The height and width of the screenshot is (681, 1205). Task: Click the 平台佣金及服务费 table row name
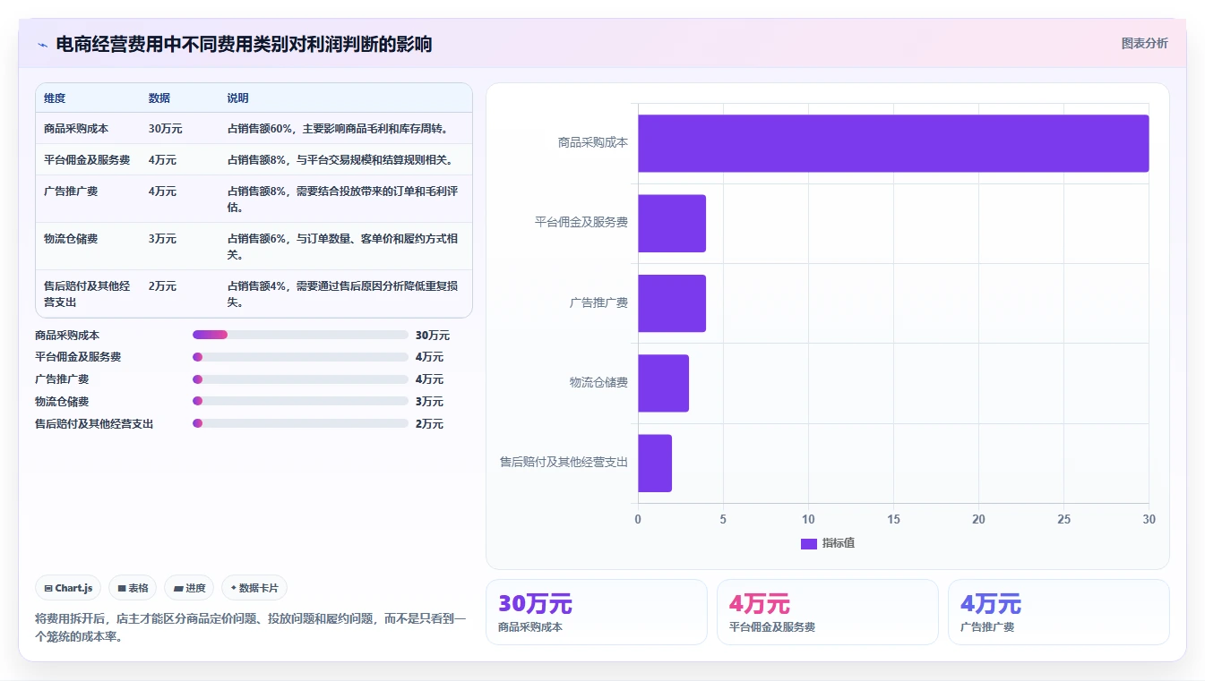[87, 160]
